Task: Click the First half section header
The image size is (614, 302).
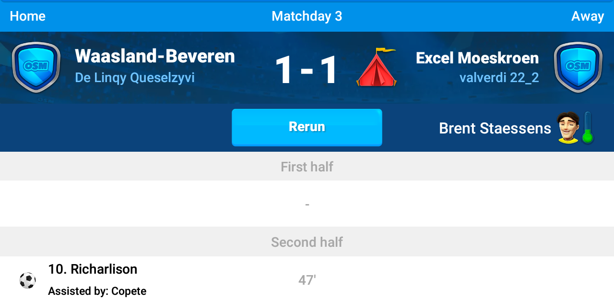Action: click(307, 167)
